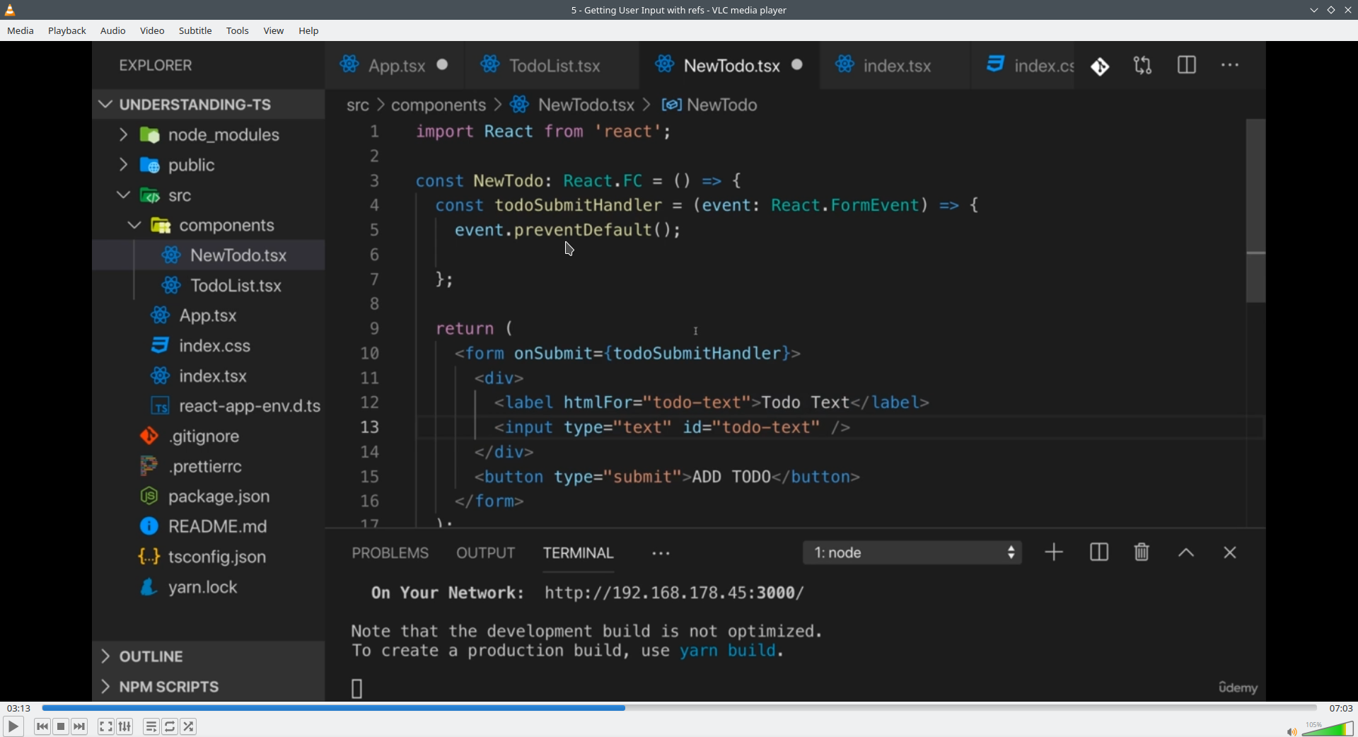Open the .prettierrc file

[x=209, y=467]
